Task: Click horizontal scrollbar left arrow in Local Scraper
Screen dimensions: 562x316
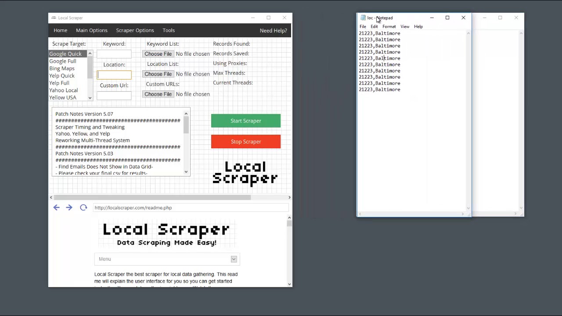Action: [51, 197]
